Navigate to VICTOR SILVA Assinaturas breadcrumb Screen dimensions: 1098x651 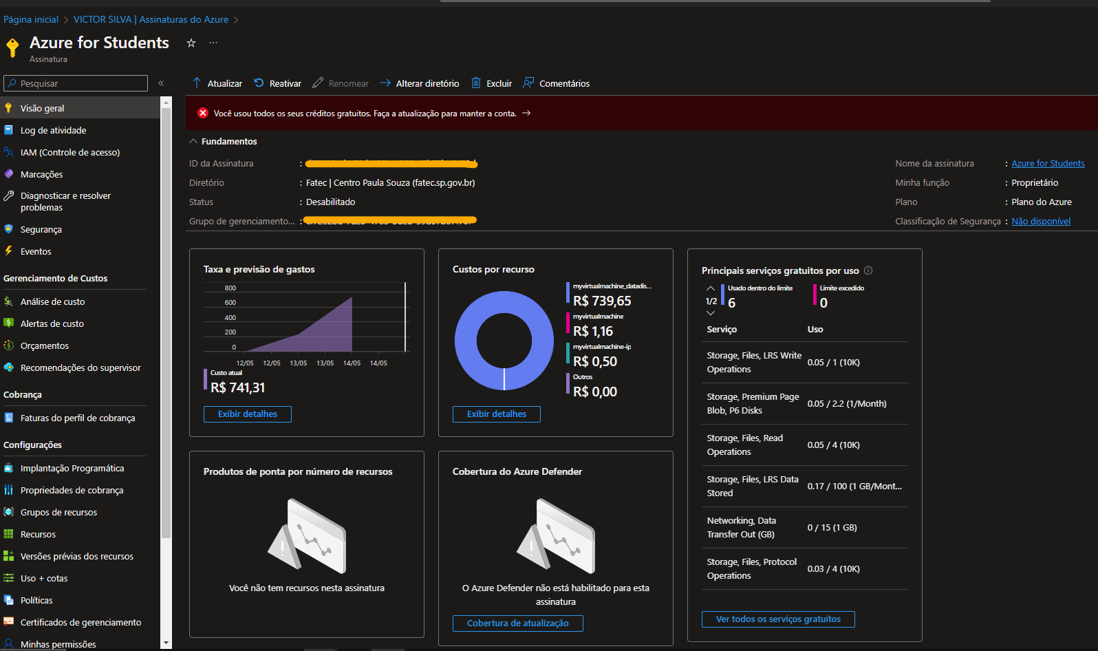click(x=151, y=19)
